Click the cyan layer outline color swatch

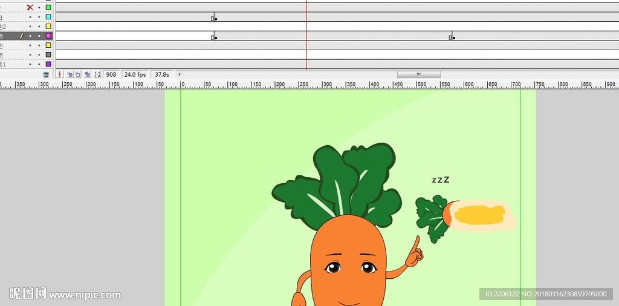[x=48, y=17]
